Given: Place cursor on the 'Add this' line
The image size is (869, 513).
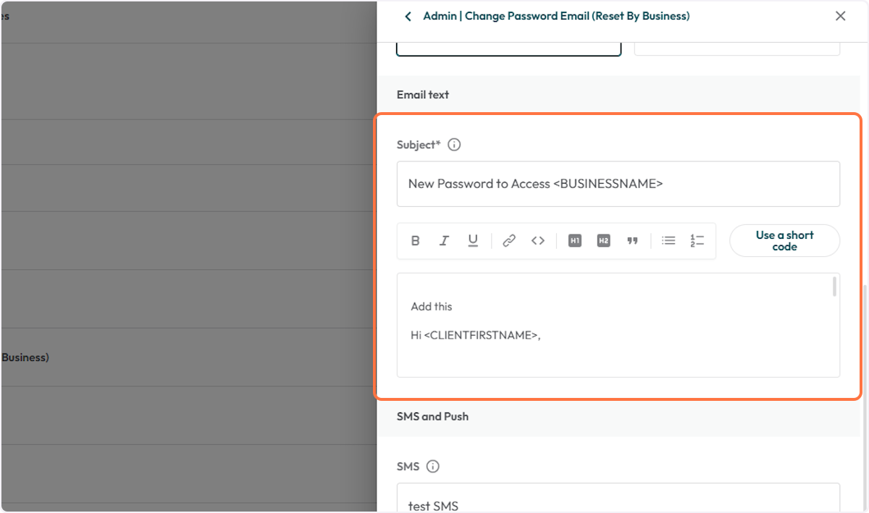Looking at the screenshot, I should pos(432,307).
